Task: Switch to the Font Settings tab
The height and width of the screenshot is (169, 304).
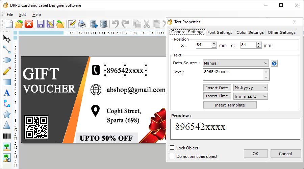Action: tap(220, 32)
